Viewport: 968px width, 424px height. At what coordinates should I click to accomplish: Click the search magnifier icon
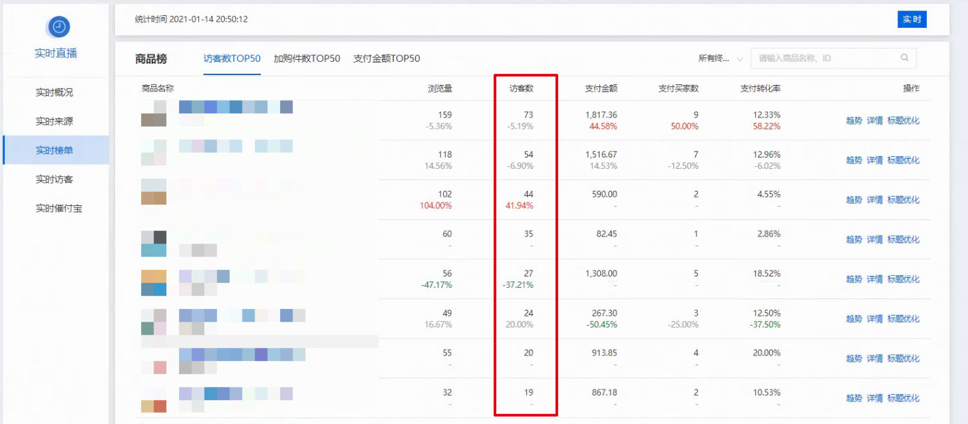(x=905, y=58)
